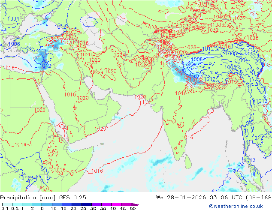Click the "50" legend value
Image resolution: width=272 pixels, height=210 pixels.
pyautogui.click(x=133, y=208)
